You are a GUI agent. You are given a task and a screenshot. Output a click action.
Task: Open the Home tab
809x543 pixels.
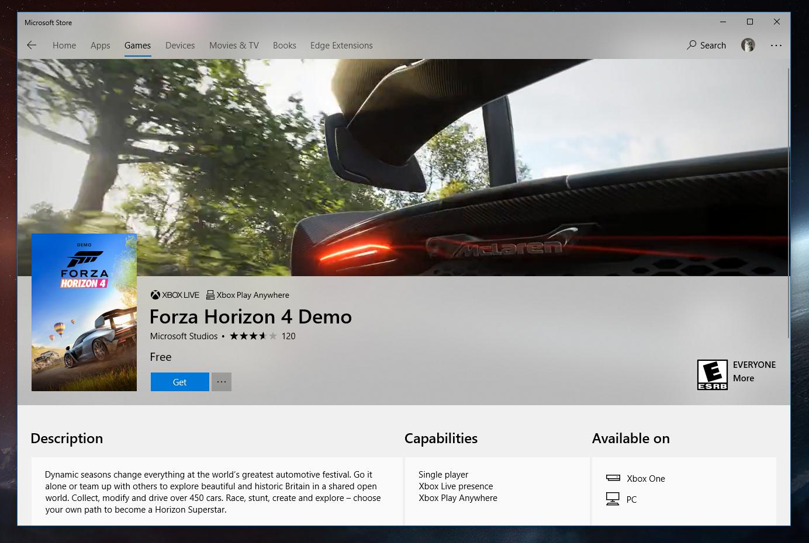[x=64, y=46]
